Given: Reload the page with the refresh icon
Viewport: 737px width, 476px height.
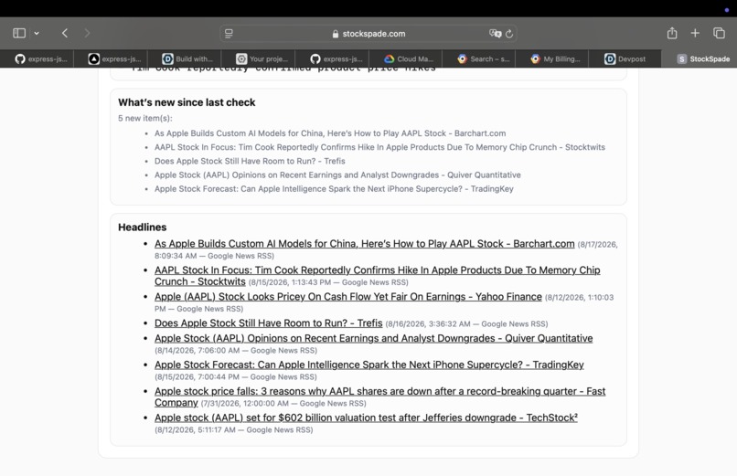Looking at the screenshot, I should pos(509,33).
